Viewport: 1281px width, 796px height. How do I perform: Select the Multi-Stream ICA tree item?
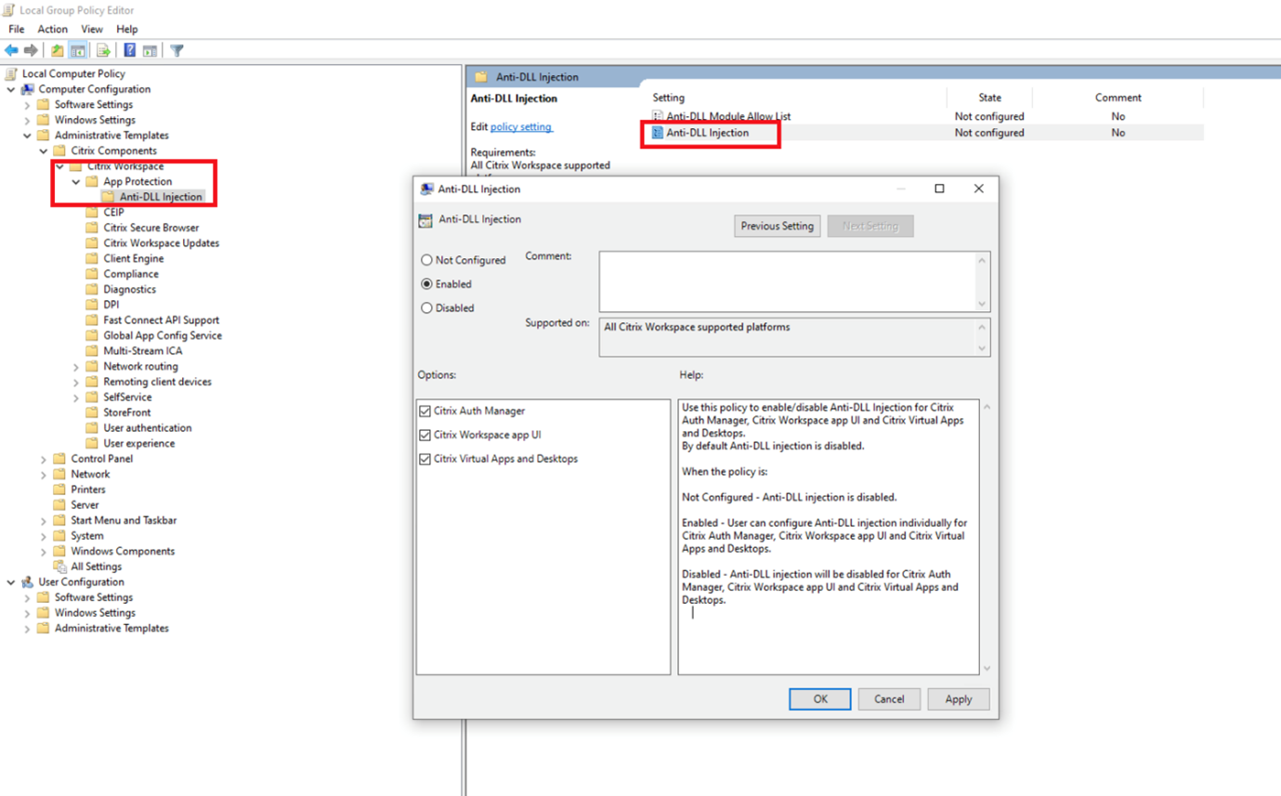tap(143, 351)
